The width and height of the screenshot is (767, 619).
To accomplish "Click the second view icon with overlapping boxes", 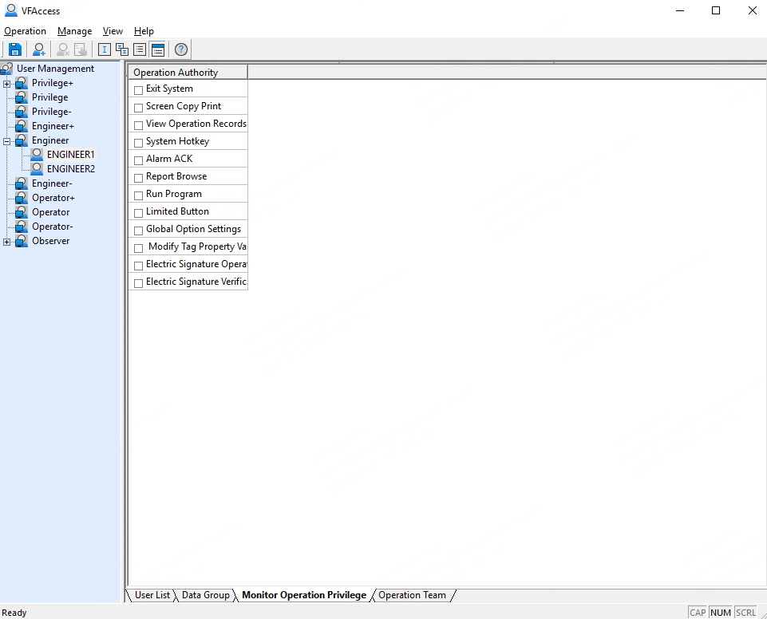I will (122, 49).
